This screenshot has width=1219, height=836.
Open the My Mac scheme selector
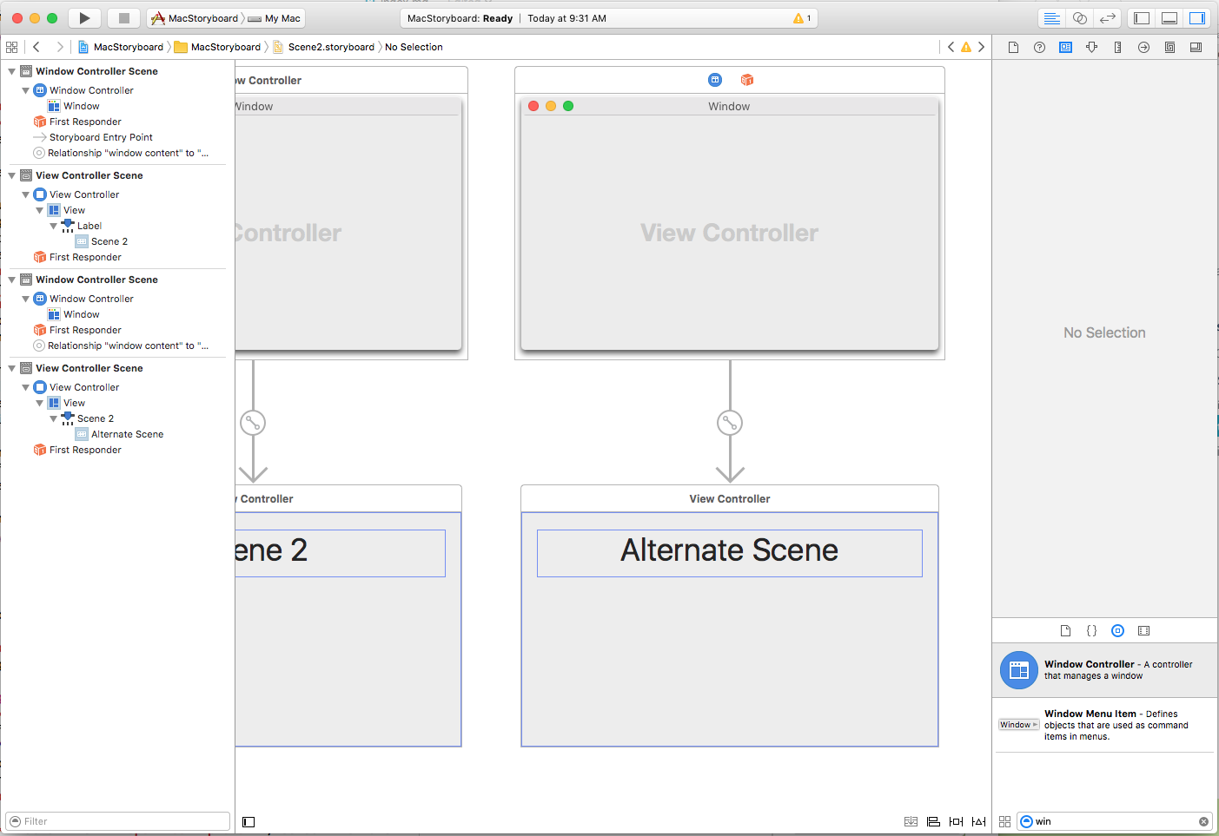pyautogui.click(x=276, y=17)
